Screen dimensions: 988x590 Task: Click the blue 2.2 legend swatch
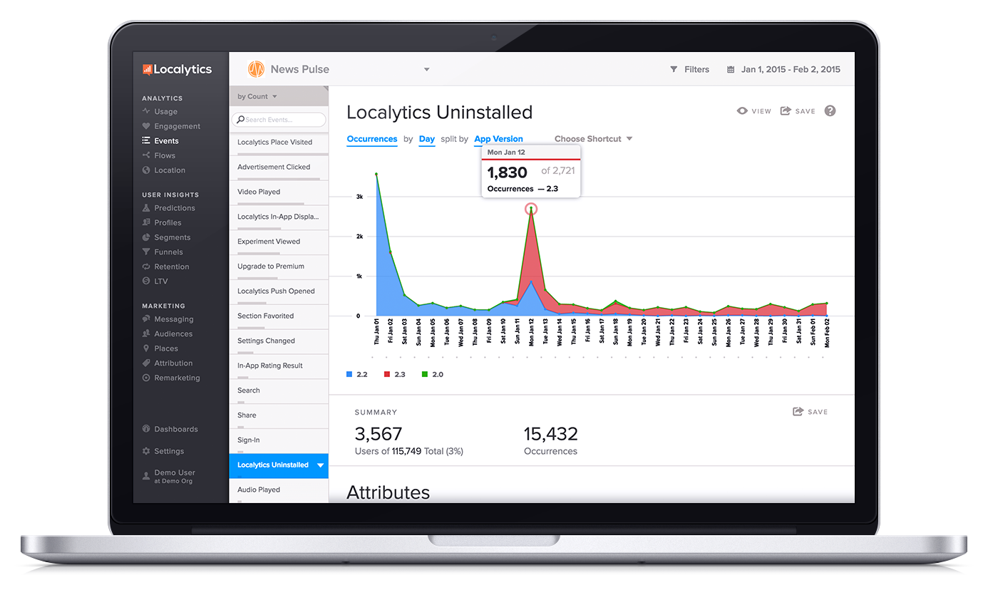point(349,374)
